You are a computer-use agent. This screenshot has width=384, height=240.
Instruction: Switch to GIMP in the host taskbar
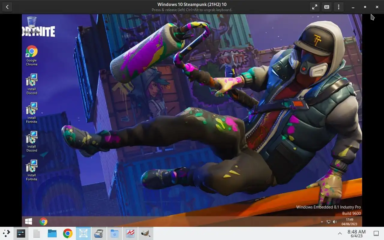(x=146, y=233)
